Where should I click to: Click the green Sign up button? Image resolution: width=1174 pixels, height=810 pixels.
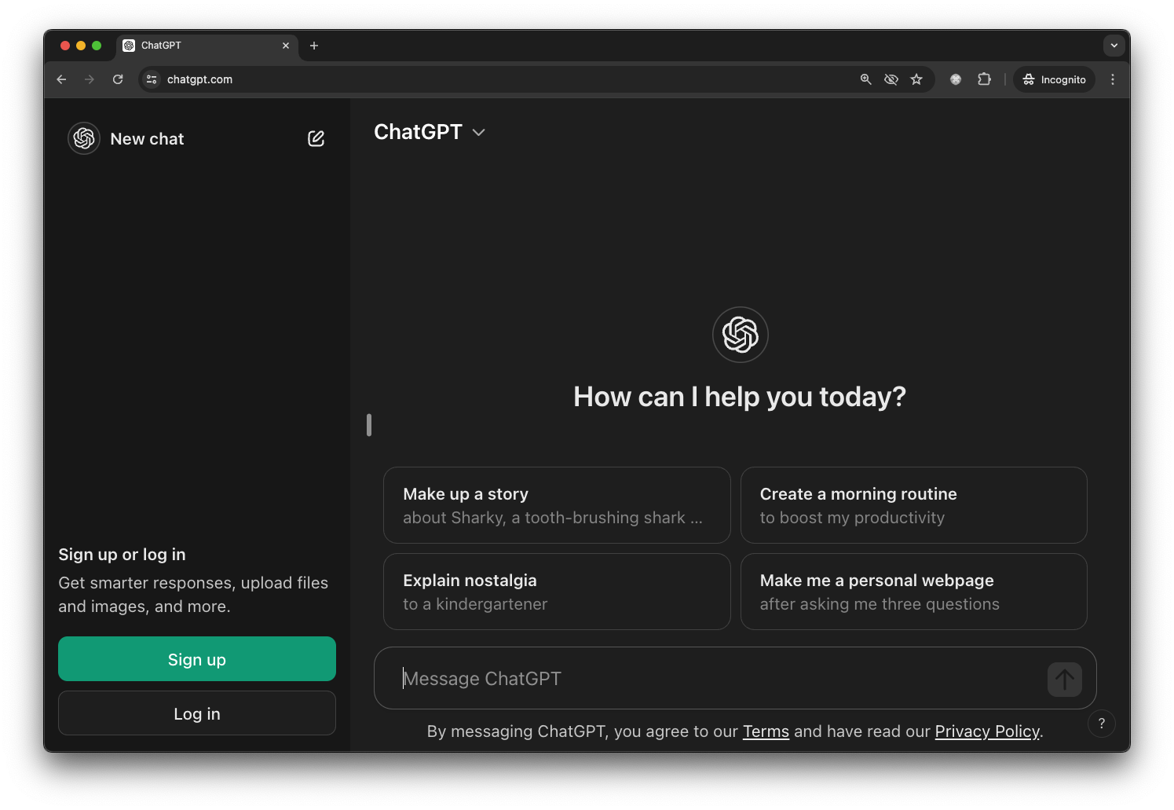197,659
